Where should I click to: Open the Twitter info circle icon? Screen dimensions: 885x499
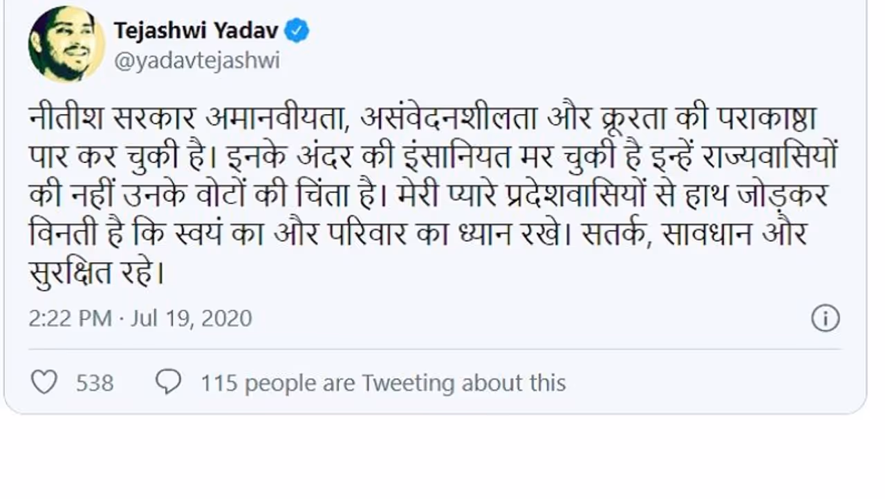[x=826, y=318]
